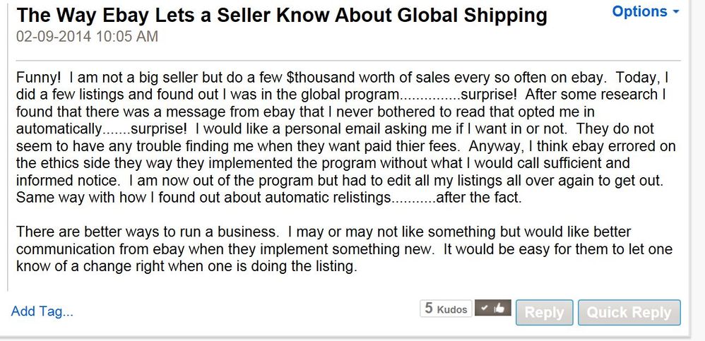Click the paragraph starting 'There are better ways'
Image resolution: width=705 pixels, height=341 pixels.
[344, 249]
